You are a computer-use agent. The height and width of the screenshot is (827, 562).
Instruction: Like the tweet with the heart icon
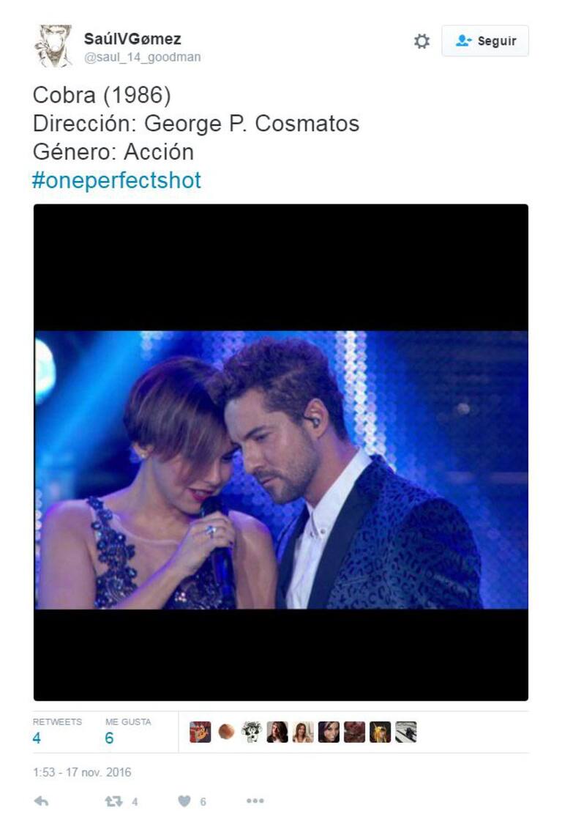[x=184, y=801]
